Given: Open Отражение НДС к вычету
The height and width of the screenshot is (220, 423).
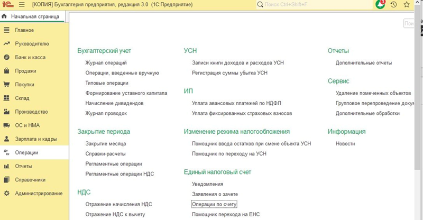Looking at the screenshot, I should click(x=115, y=215).
